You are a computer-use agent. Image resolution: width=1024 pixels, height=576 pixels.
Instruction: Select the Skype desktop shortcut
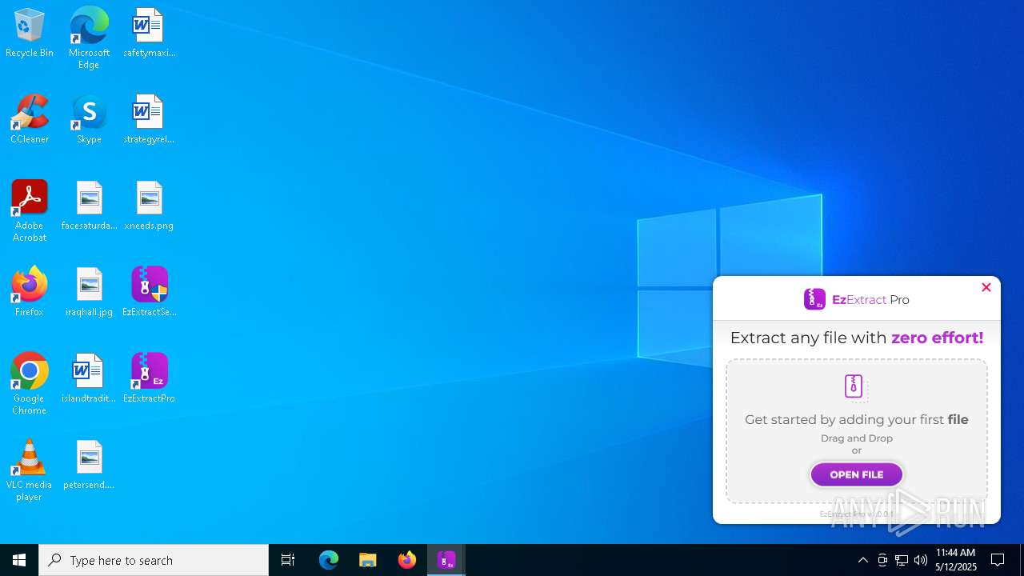coord(89,119)
